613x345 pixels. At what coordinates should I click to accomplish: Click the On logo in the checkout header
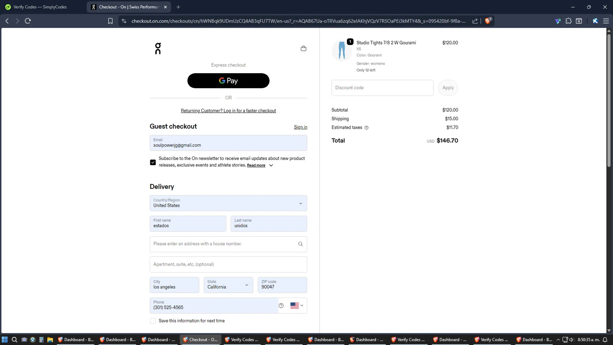tap(158, 48)
